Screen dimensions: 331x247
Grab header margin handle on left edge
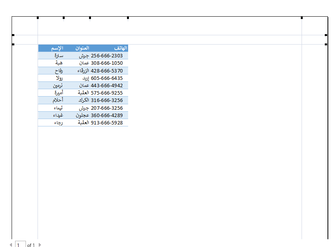[x=13, y=35]
